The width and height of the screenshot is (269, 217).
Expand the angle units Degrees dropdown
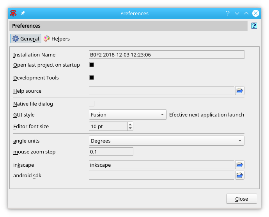(166, 141)
